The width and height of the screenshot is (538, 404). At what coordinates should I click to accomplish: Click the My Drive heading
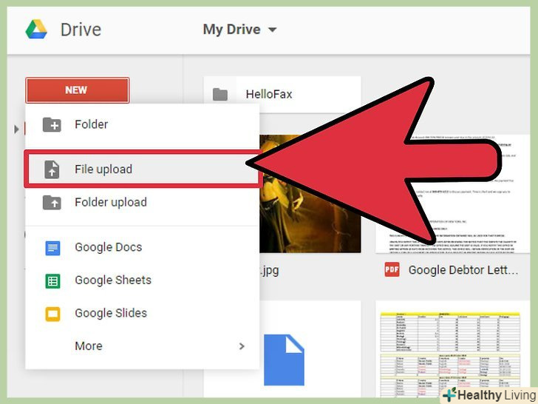coord(232,30)
